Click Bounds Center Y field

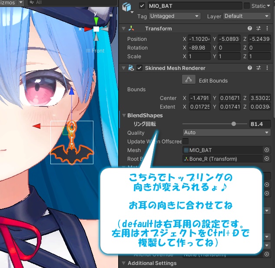pyautogui.click(x=230, y=98)
